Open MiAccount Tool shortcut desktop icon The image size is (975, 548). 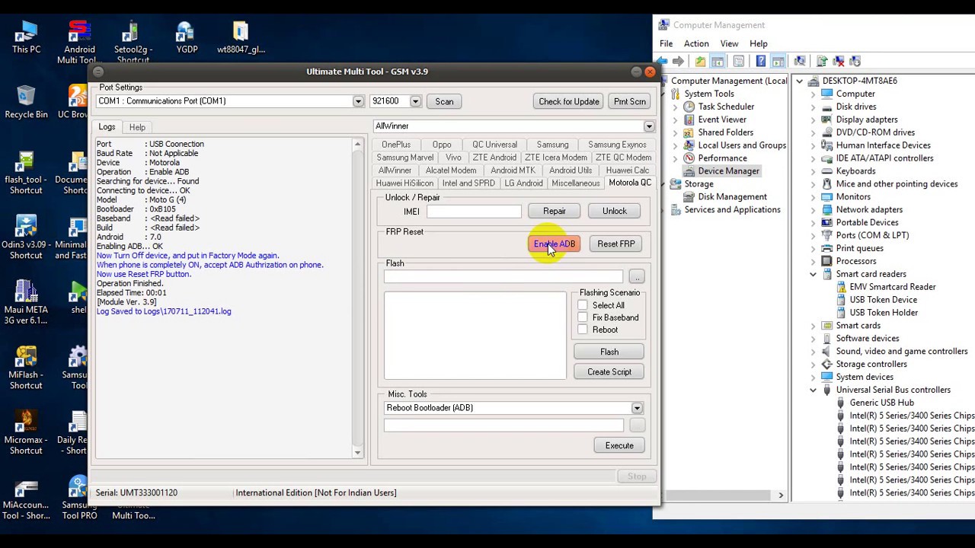[26, 498]
